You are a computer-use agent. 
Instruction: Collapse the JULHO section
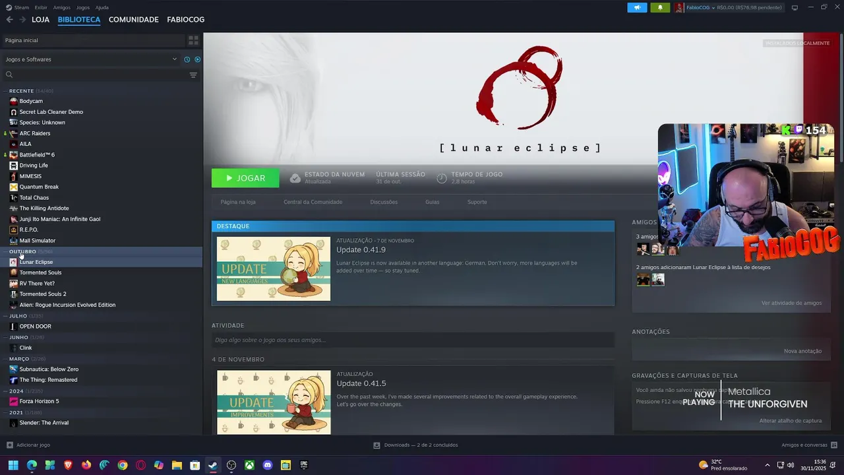[6, 316]
